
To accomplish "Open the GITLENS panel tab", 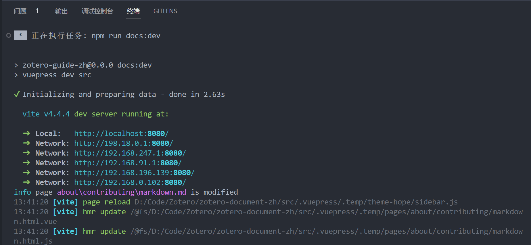I will coord(165,11).
